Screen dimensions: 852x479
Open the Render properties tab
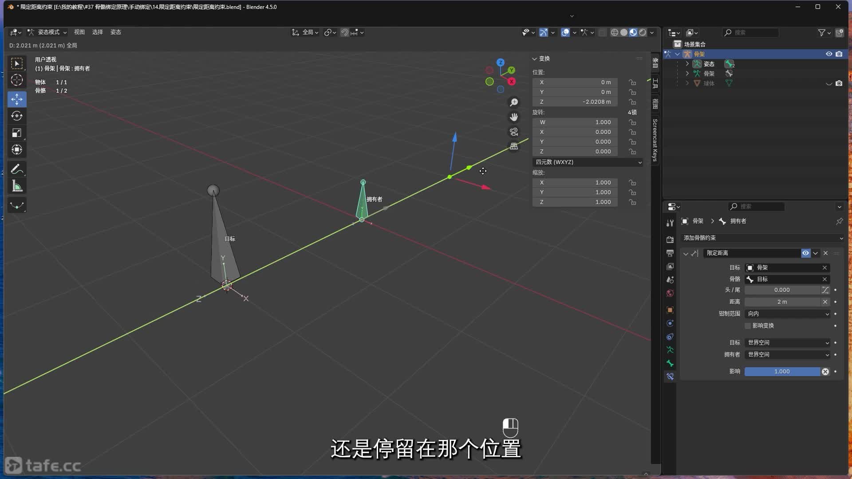[670, 239]
